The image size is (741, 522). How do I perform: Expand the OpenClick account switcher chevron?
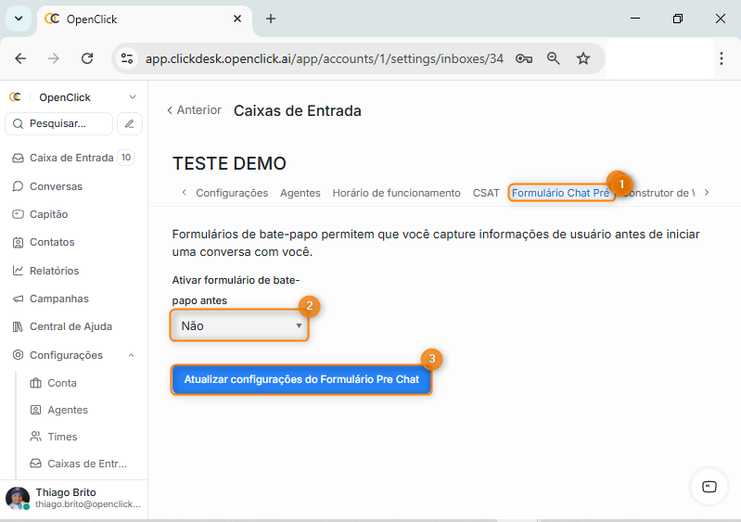click(x=133, y=97)
